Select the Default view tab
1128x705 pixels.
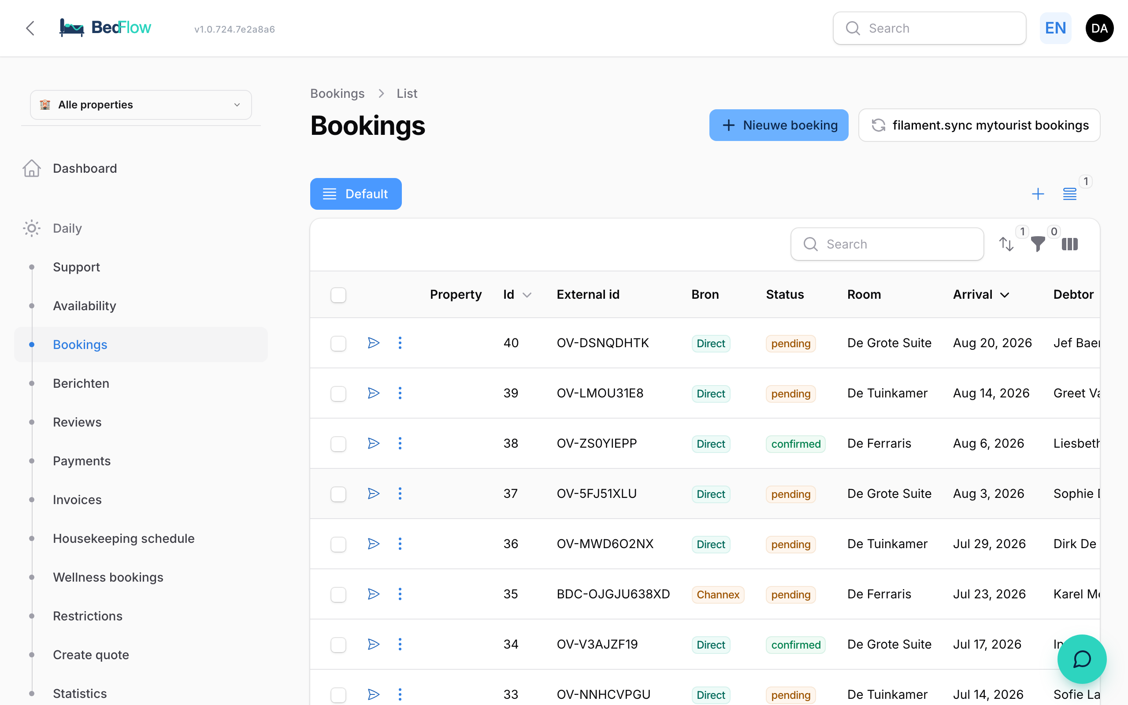pyautogui.click(x=356, y=193)
